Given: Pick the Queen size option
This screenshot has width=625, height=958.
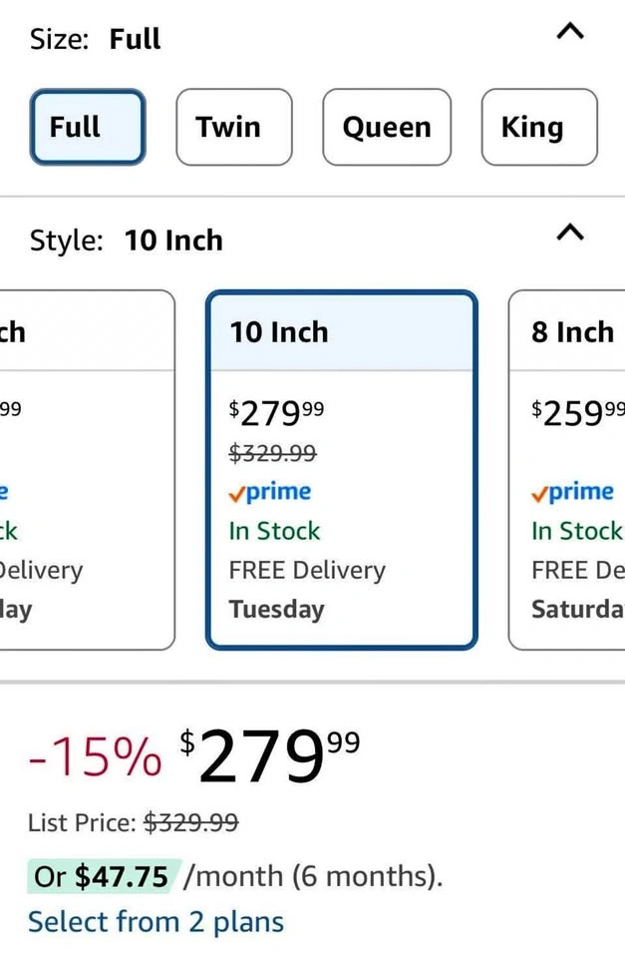Looking at the screenshot, I should point(387,128).
